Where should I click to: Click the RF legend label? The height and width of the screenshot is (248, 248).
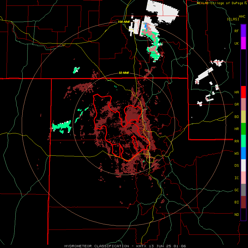point(236,31)
